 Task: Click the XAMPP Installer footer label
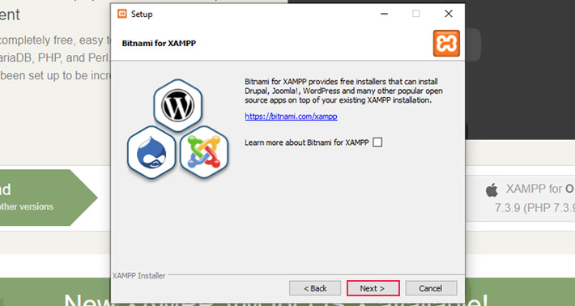coord(138,275)
